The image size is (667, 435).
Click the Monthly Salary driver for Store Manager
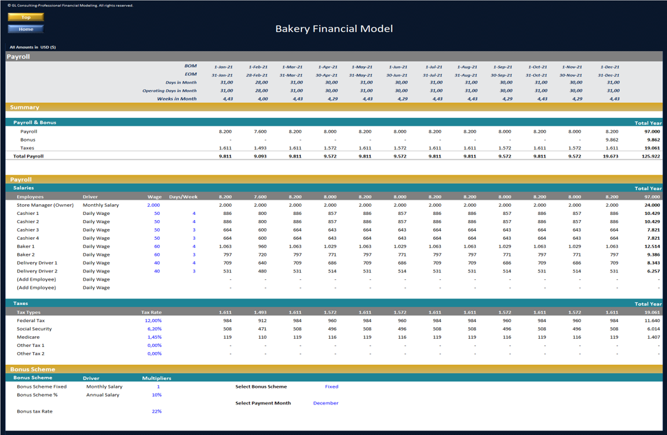coord(101,205)
